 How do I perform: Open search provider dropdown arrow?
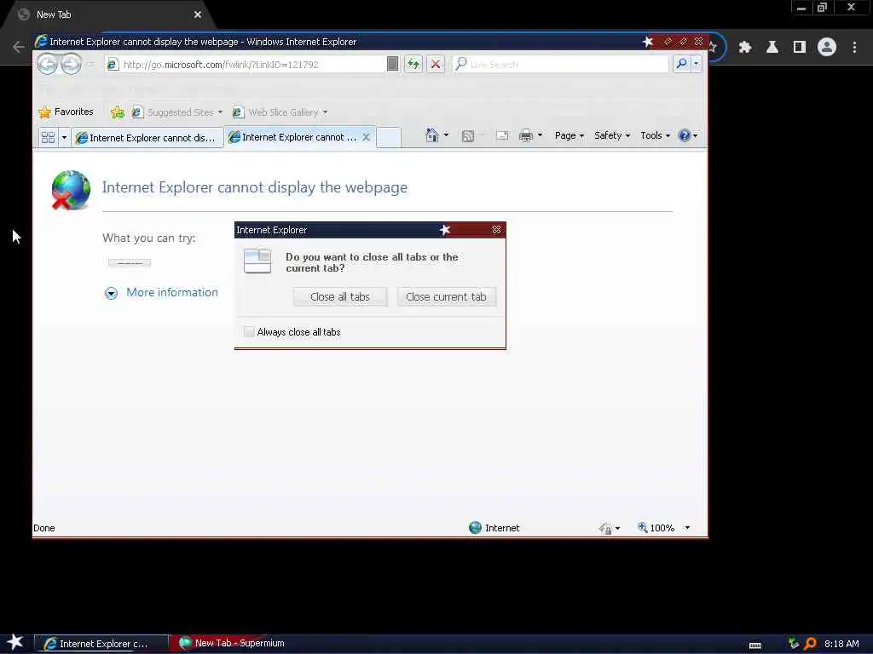(696, 64)
